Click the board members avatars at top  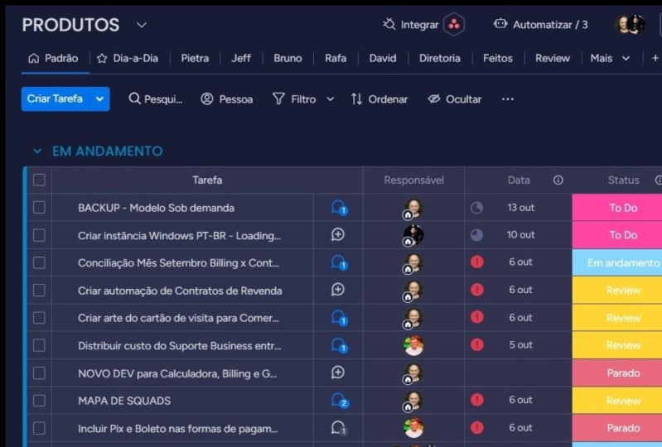[630, 25]
